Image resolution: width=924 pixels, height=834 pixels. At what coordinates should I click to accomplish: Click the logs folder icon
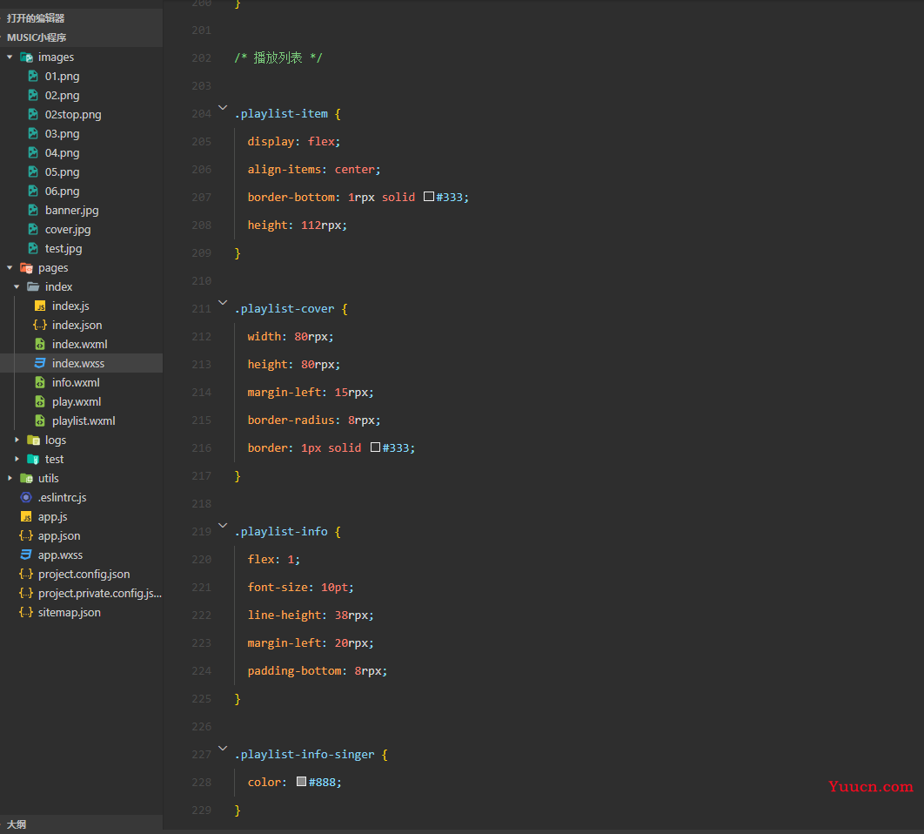point(34,440)
